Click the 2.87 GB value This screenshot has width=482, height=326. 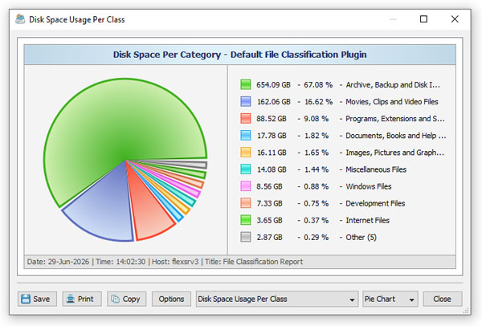tap(269, 237)
